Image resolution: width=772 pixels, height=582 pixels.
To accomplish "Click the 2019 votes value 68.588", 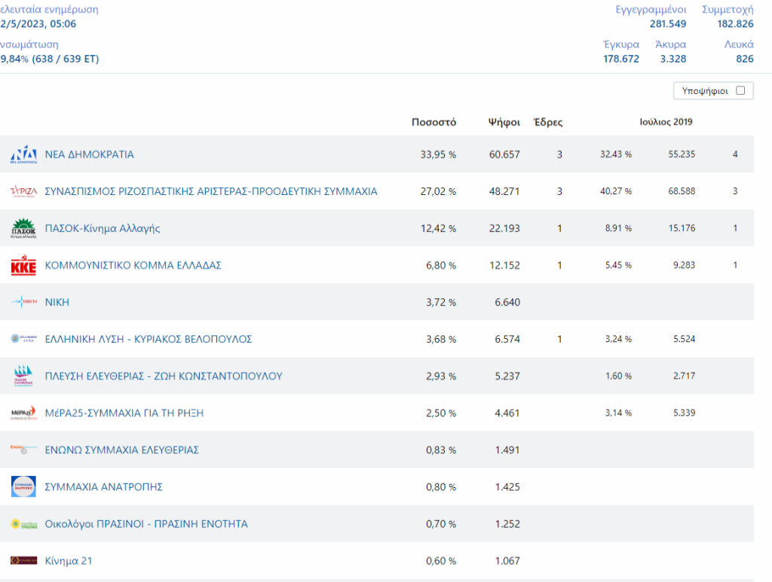I will click(x=682, y=191).
